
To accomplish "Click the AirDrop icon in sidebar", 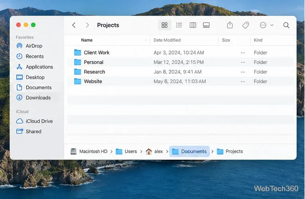I will click(19, 46).
